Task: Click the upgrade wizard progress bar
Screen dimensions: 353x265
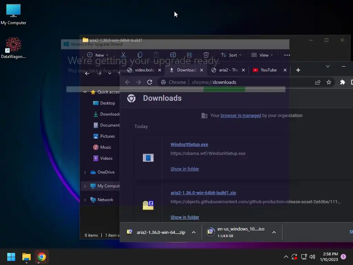Action: click(175, 89)
